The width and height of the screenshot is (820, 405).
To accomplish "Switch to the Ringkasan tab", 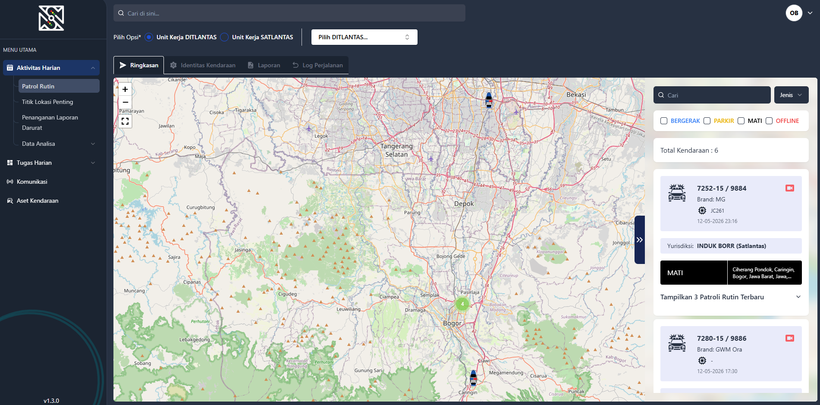I will point(138,65).
